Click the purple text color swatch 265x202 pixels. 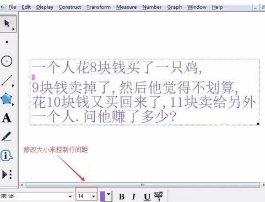pyautogui.click(x=103, y=196)
